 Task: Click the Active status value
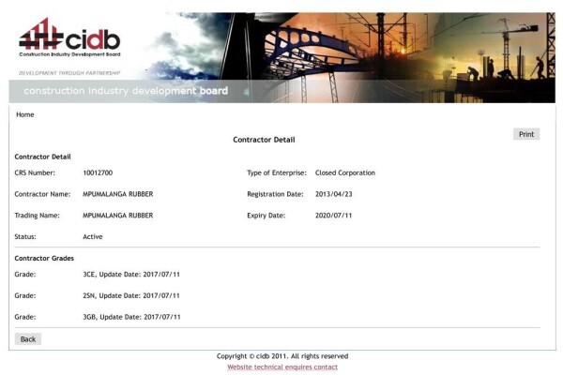(93, 237)
